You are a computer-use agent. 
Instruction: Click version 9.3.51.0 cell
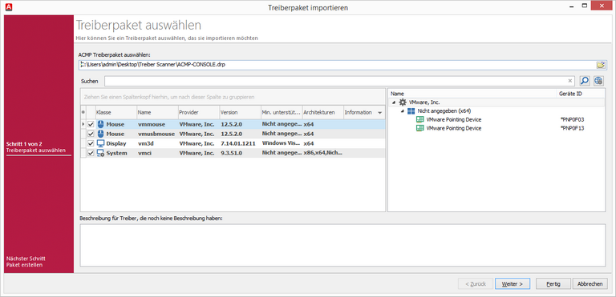240,153
